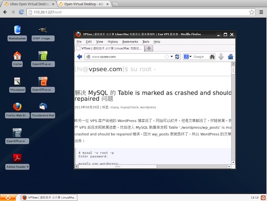This screenshot has width=267, height=201.
Task: Open the MySQL Table crashed article title link
Action: pyautogui.click(x=153, y=96)
